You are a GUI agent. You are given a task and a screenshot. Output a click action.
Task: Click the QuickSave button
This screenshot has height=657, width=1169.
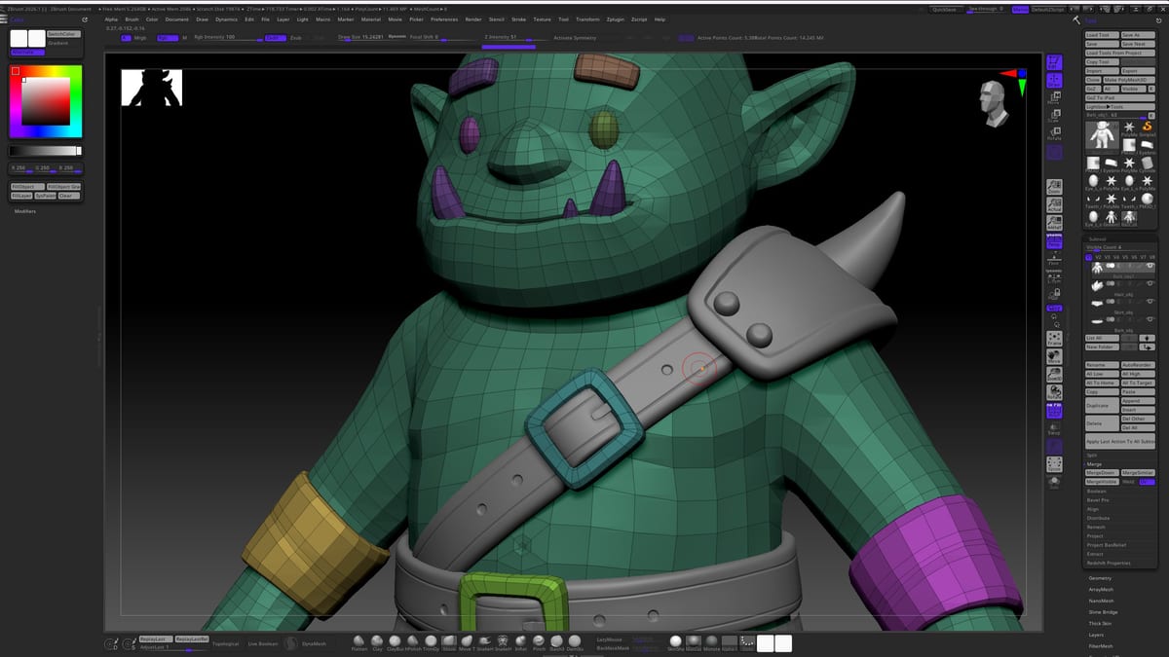(944, 9)
